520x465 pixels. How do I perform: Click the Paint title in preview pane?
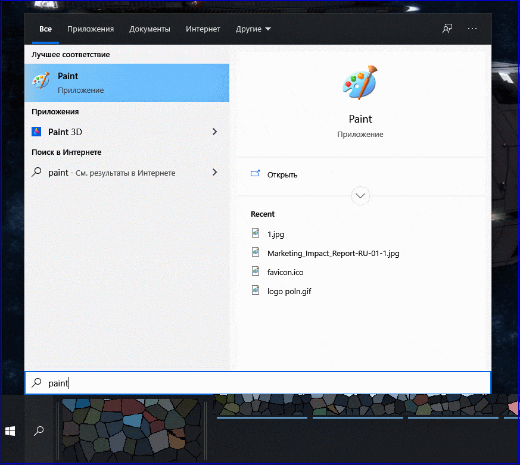tap(360, 119)
